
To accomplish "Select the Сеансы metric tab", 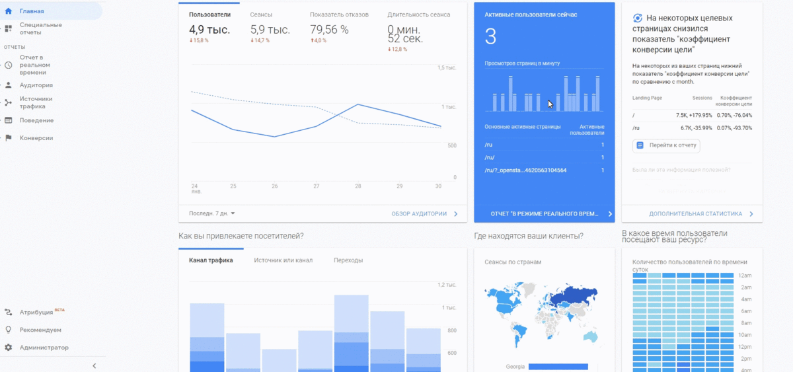I will pyautogui.click(x=261, y=15).
